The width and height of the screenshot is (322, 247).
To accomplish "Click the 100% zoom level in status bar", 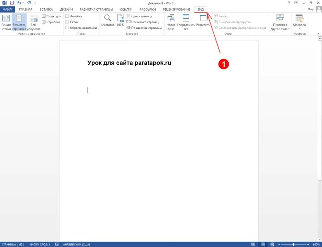I will point(317,245).
